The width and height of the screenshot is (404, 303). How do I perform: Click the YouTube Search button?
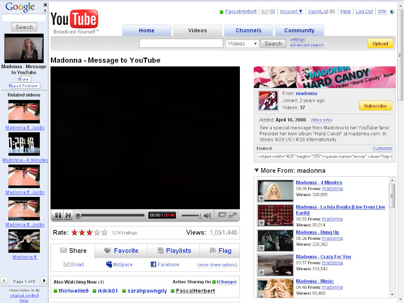[x=273, y=43]
